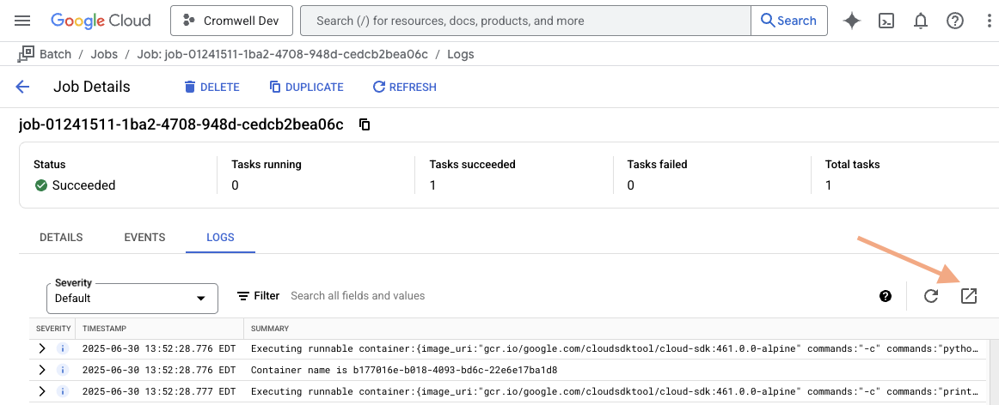Switch to the Details tab
Screen dimensions: 999x405
61,237
